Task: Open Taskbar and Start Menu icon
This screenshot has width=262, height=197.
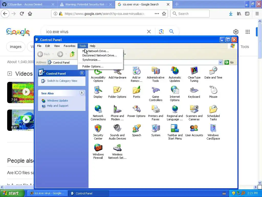Action: (x=175, y=132)
